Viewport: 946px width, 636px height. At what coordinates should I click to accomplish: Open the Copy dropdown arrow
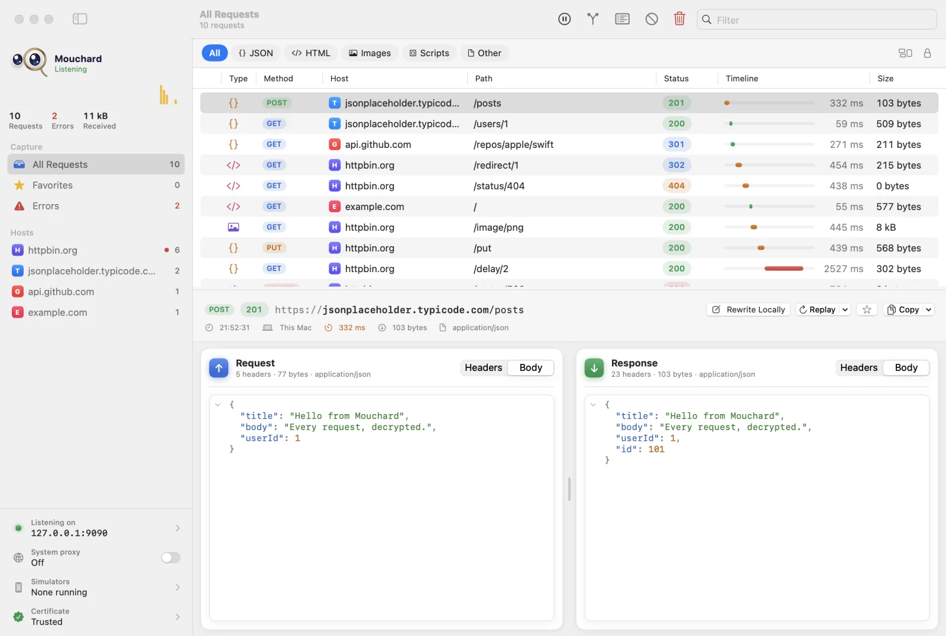point(928,309)
